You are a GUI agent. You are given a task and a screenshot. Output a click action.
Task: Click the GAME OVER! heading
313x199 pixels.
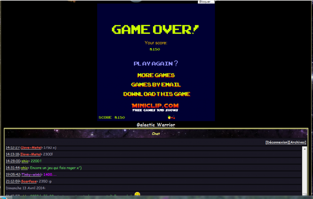(x=155, y=30)
